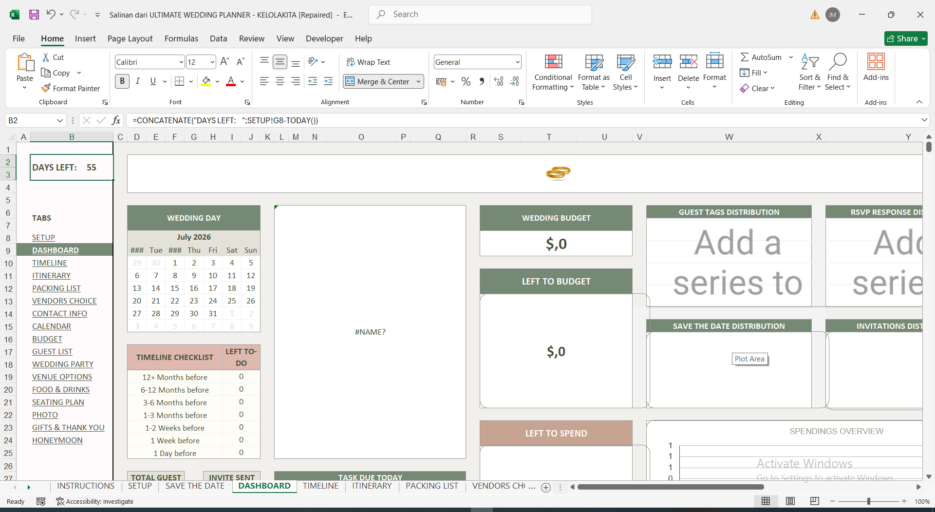Open Conditional Formatting
Viewport: 935px width, 512px height.
pos(553,72)
